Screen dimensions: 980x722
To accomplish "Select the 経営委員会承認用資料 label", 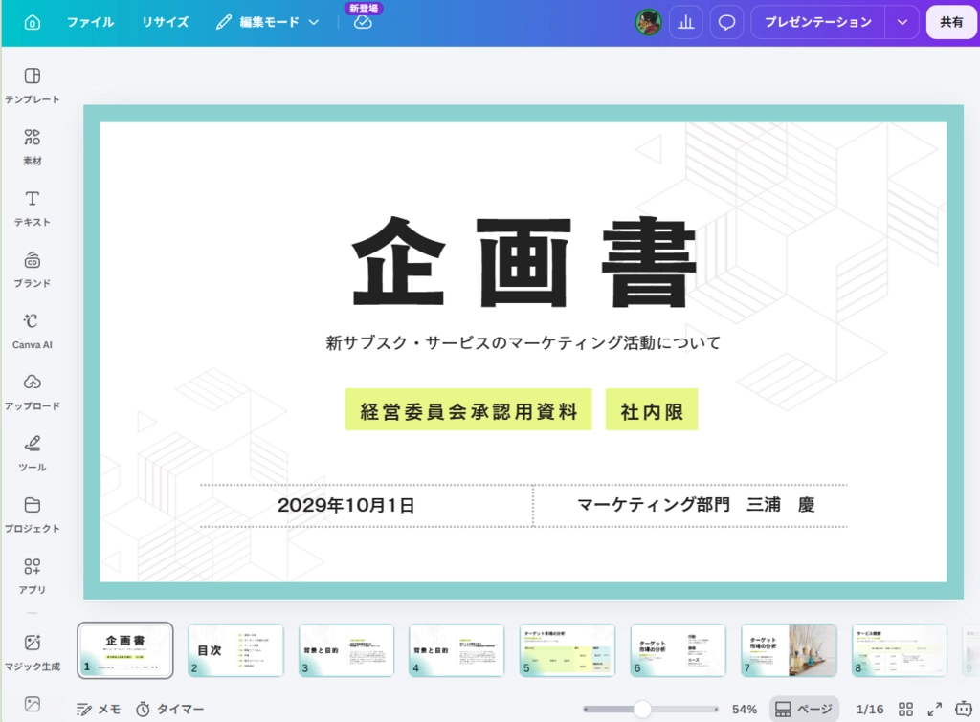I will pos(469,409).
